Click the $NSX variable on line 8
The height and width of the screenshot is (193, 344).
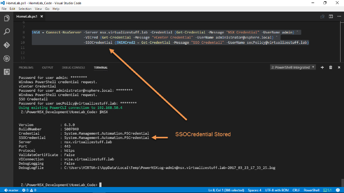[36, 33]
